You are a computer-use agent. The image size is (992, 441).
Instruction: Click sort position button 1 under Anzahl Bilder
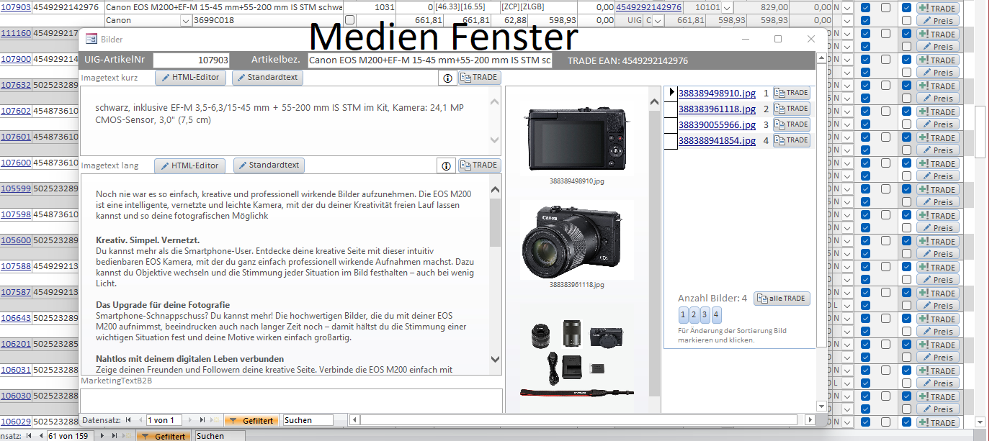pyautogui.click(x=684, y=315)
